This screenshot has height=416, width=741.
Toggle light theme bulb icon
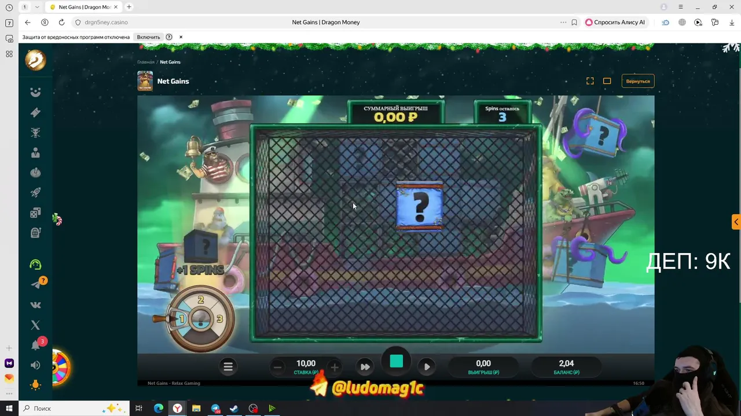coord(35,385)
